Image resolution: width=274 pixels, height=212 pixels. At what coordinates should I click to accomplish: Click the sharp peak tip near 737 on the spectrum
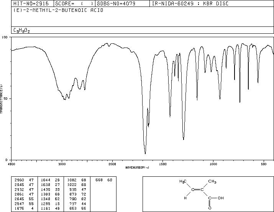240,102
